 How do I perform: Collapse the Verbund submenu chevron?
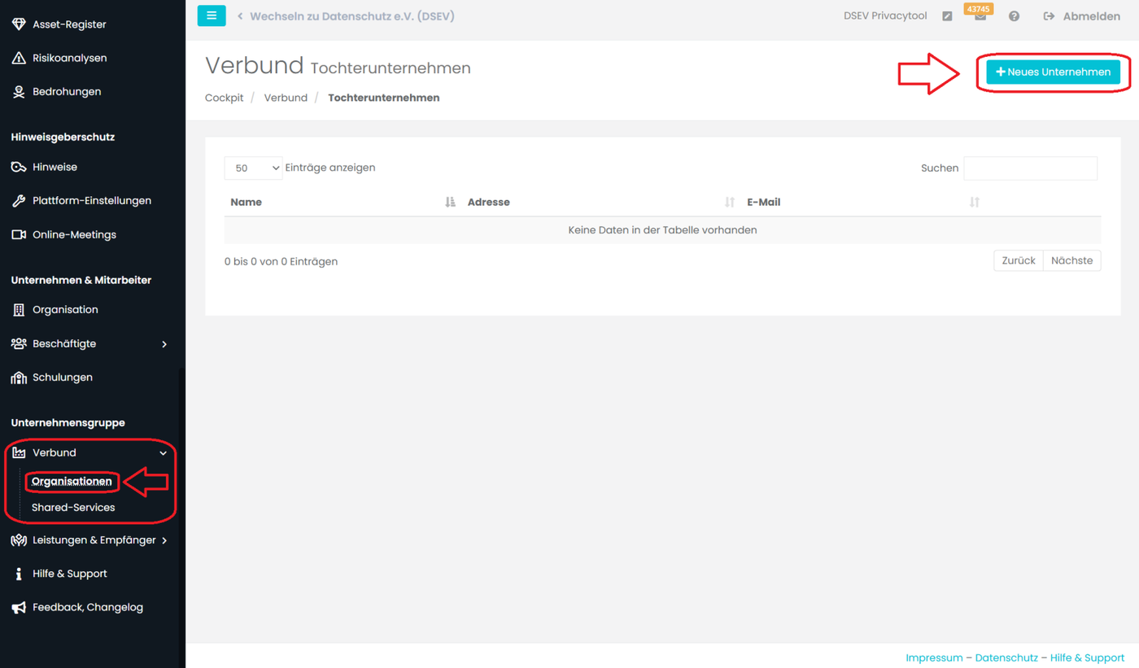(x=164, y=453)
